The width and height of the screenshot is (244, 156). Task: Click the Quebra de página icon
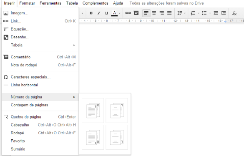[x=6, y=117]
